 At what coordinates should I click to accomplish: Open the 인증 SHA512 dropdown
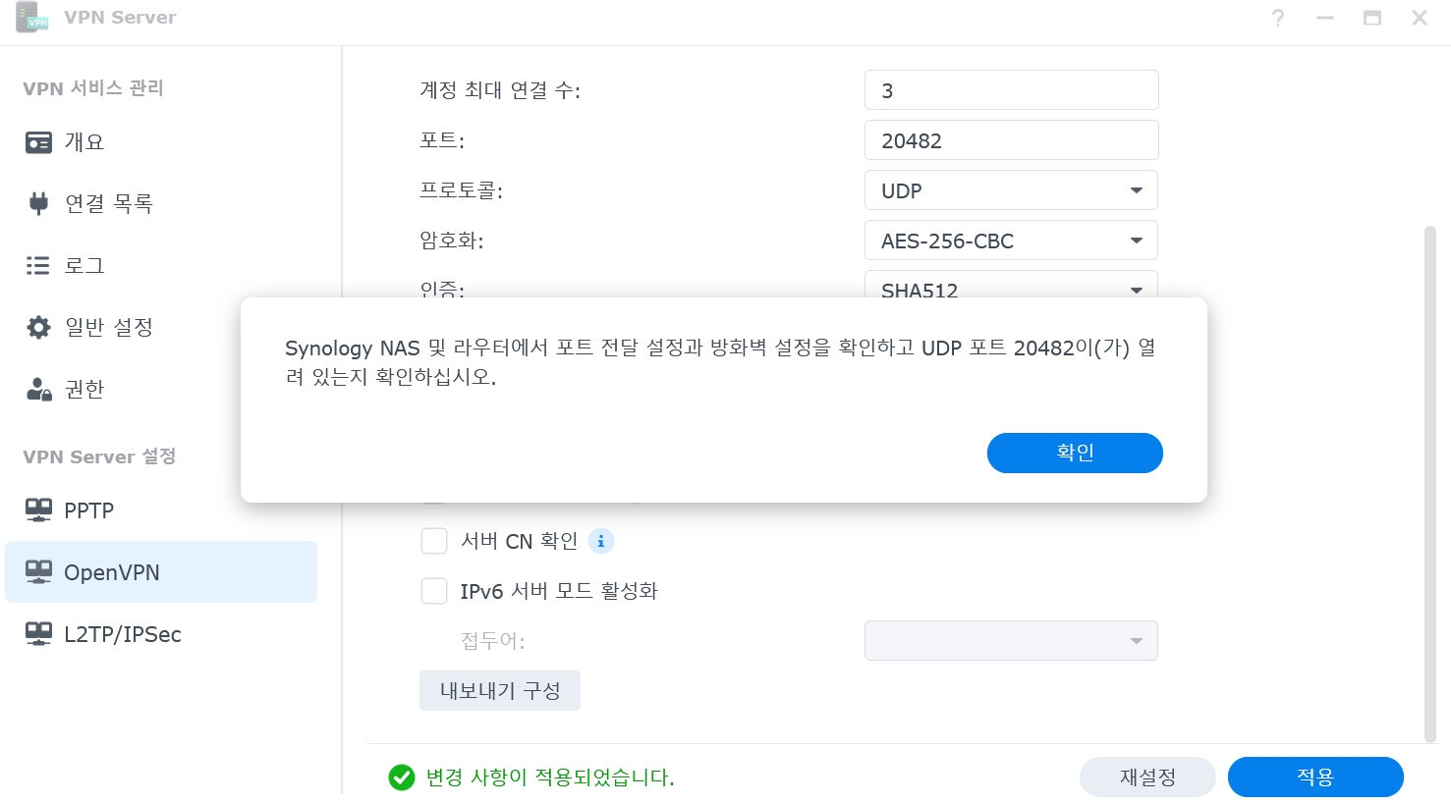[1011, 287]
